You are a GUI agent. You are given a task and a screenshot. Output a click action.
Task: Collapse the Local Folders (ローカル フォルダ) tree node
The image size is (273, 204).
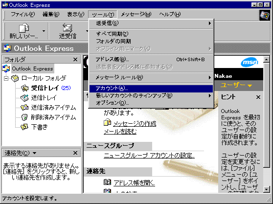pyautogui.click(x=6, y=78)
